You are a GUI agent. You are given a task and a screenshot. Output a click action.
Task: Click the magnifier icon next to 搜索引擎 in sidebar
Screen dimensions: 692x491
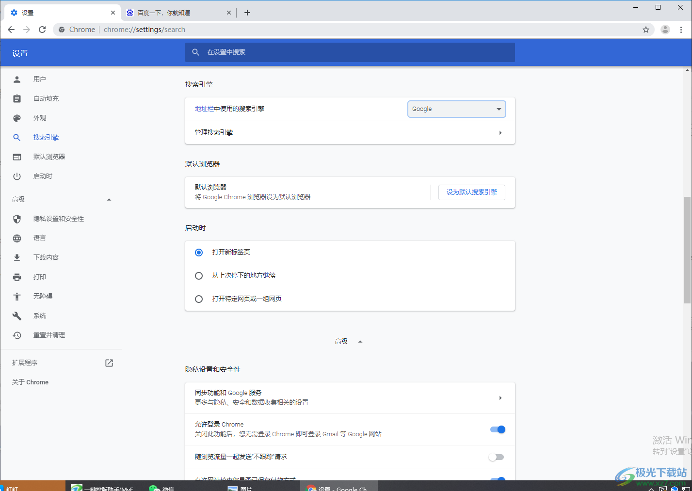17,137
